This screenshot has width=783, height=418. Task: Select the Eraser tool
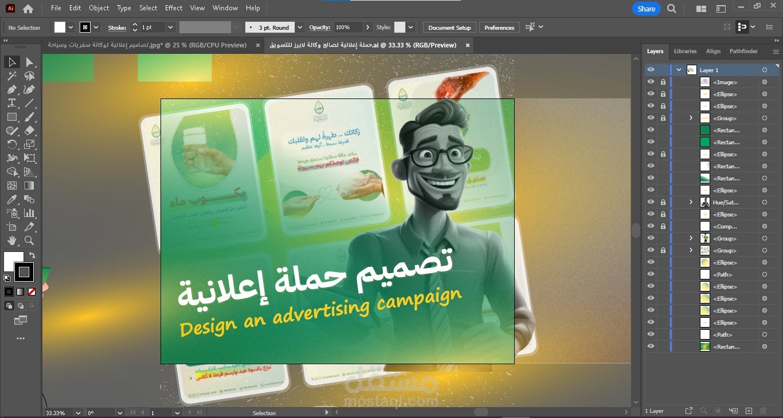coord(30,131)
